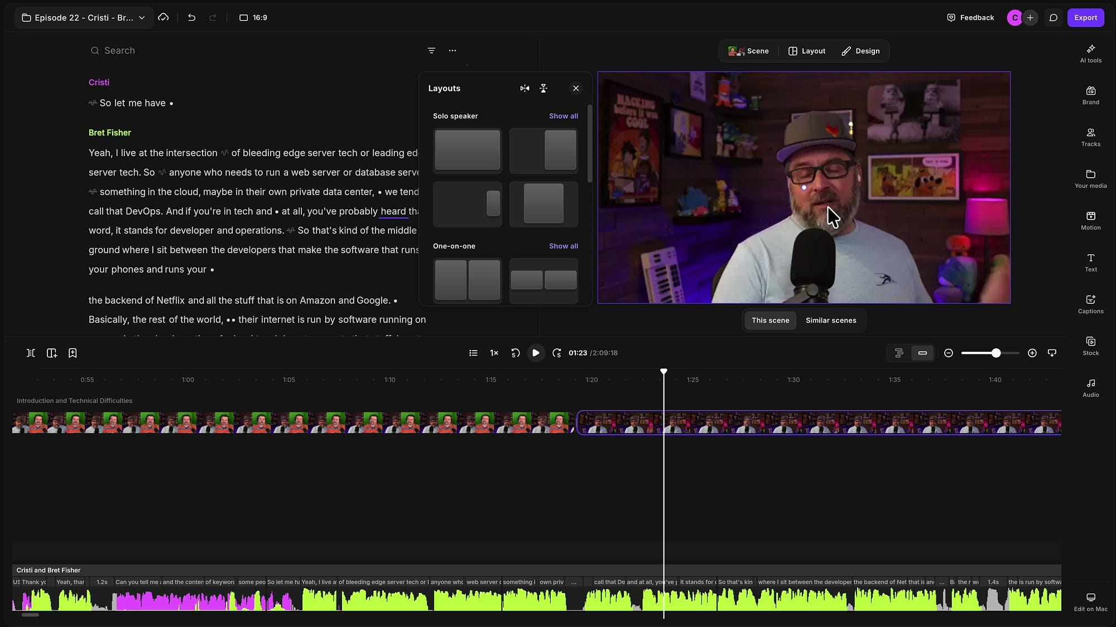Toggle the collapsed timeline view
The height and width of the screenshot is (627, 1116).
pyautogui.click(x=922, y=353)
